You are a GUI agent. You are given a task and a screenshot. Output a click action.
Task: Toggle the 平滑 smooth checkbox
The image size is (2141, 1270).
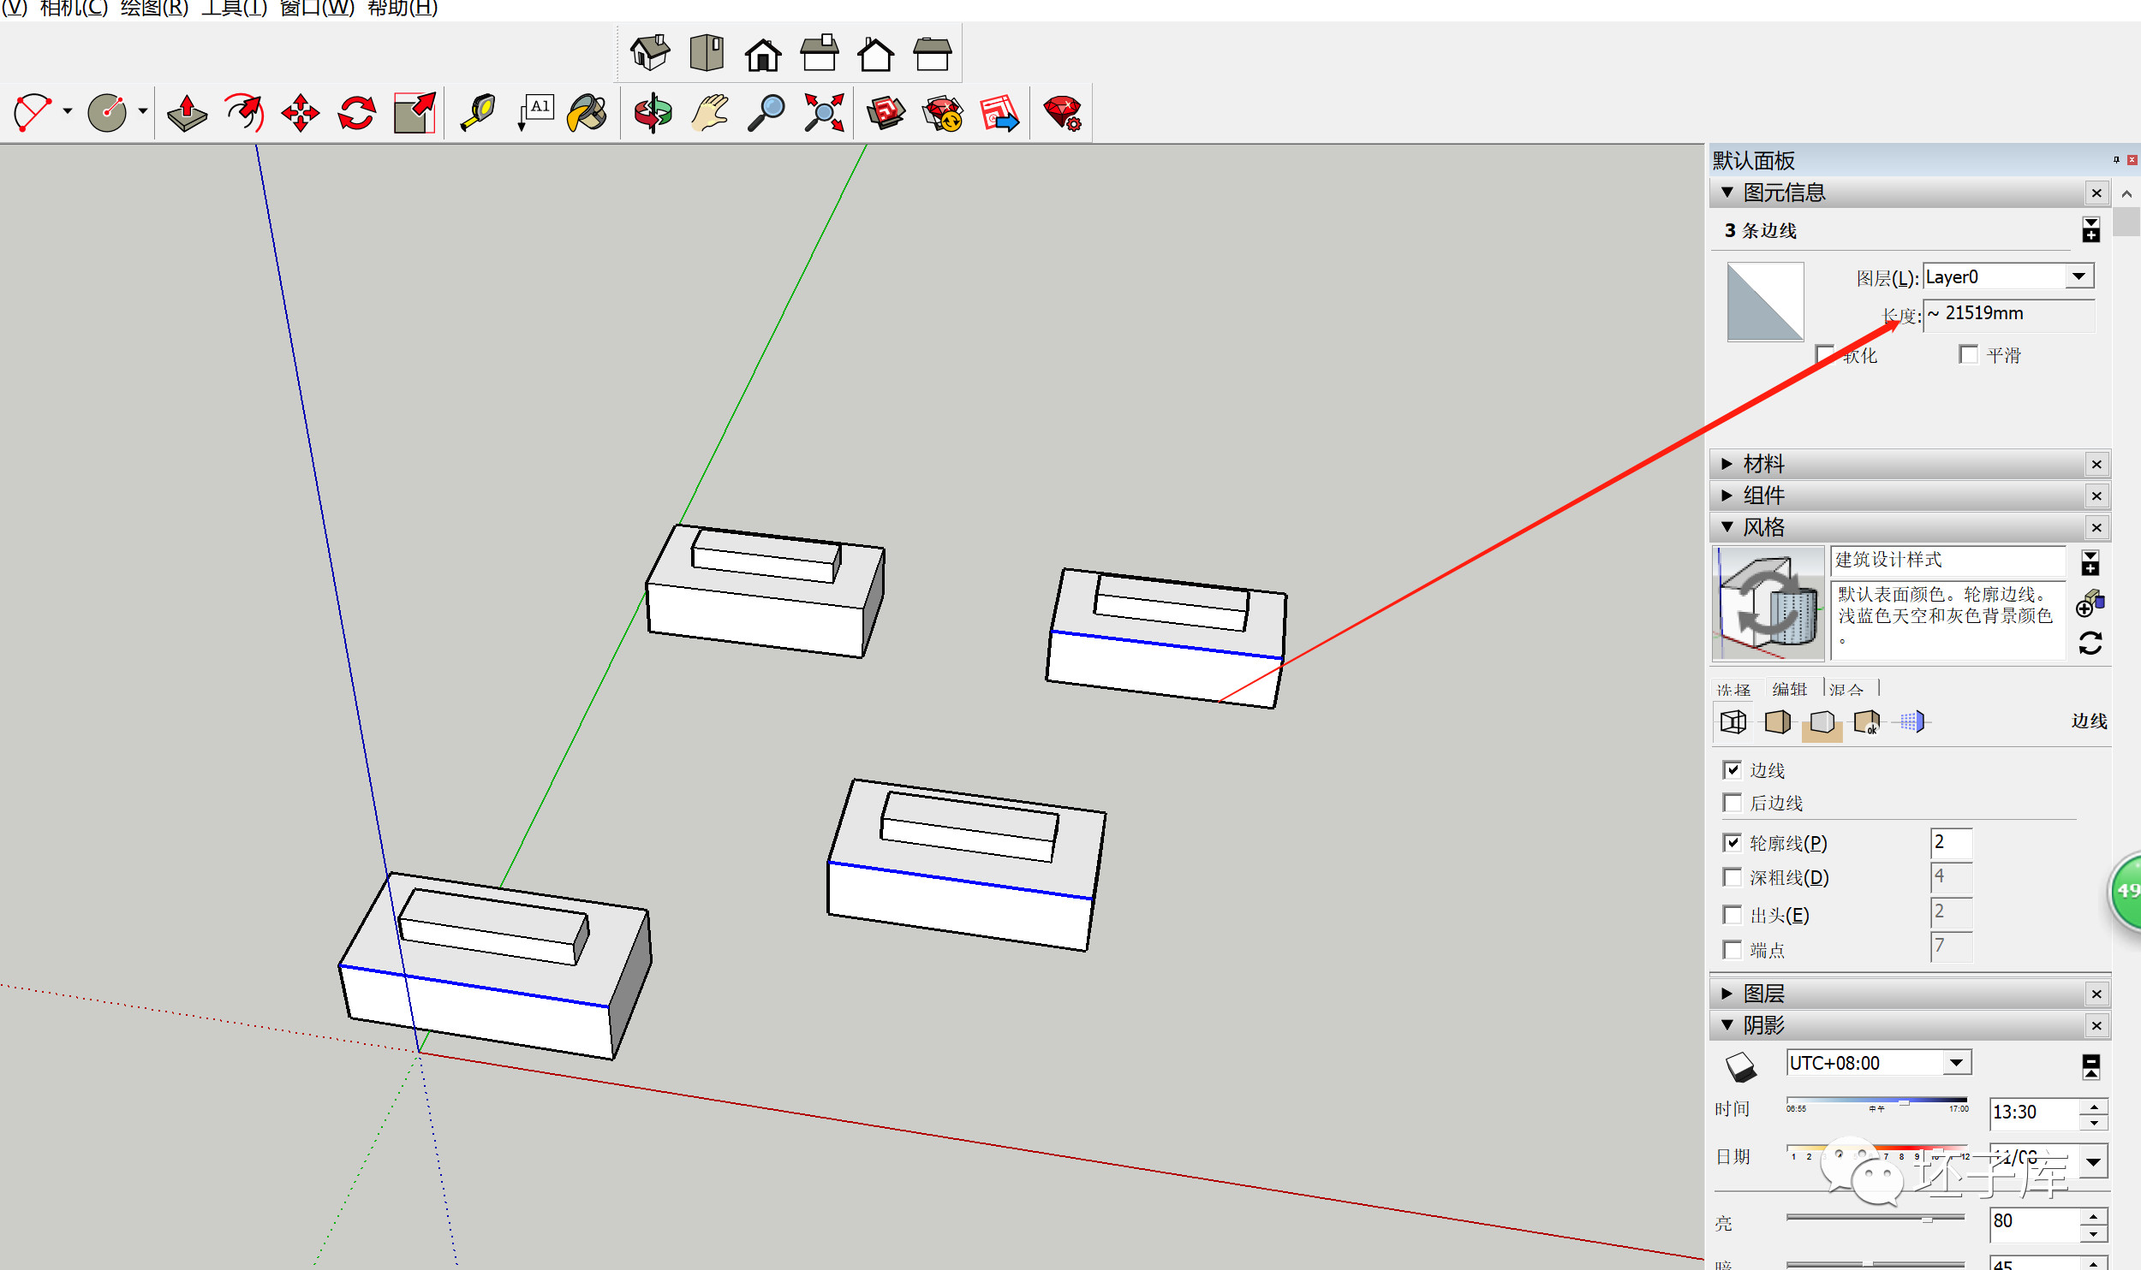coord(1968,354)
